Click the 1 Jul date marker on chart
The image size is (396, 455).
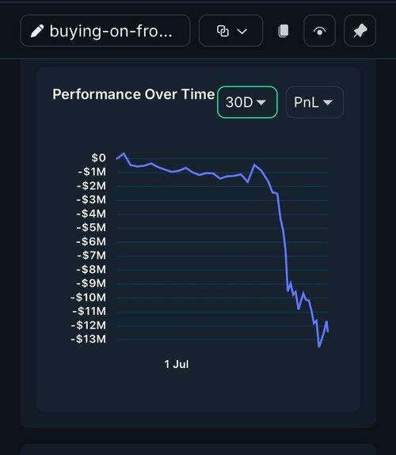coord(177,364)
